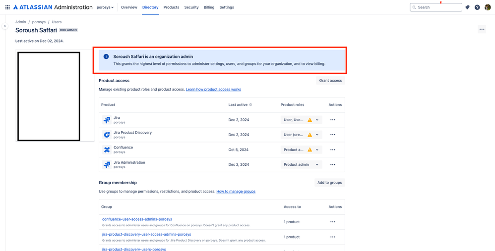This screenshot has height=251, width=495.
Task: Open the notifications bell icon
Action: tap(468, 7)
